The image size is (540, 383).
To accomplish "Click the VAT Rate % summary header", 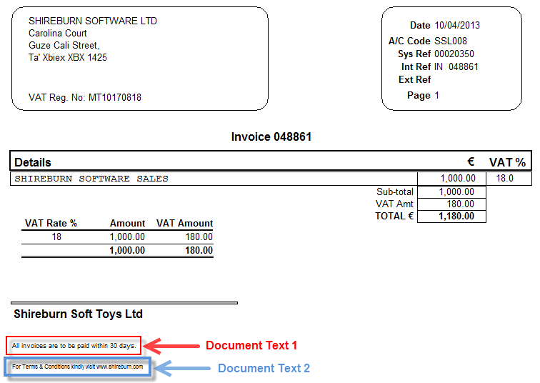I will (51, 223).
